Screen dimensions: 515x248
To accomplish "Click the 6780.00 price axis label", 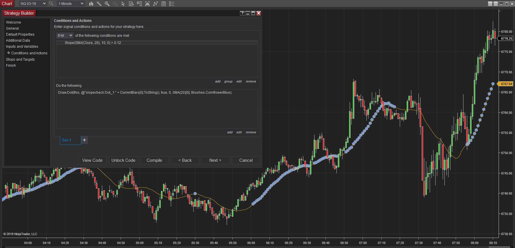I will (x=507, y=32).
